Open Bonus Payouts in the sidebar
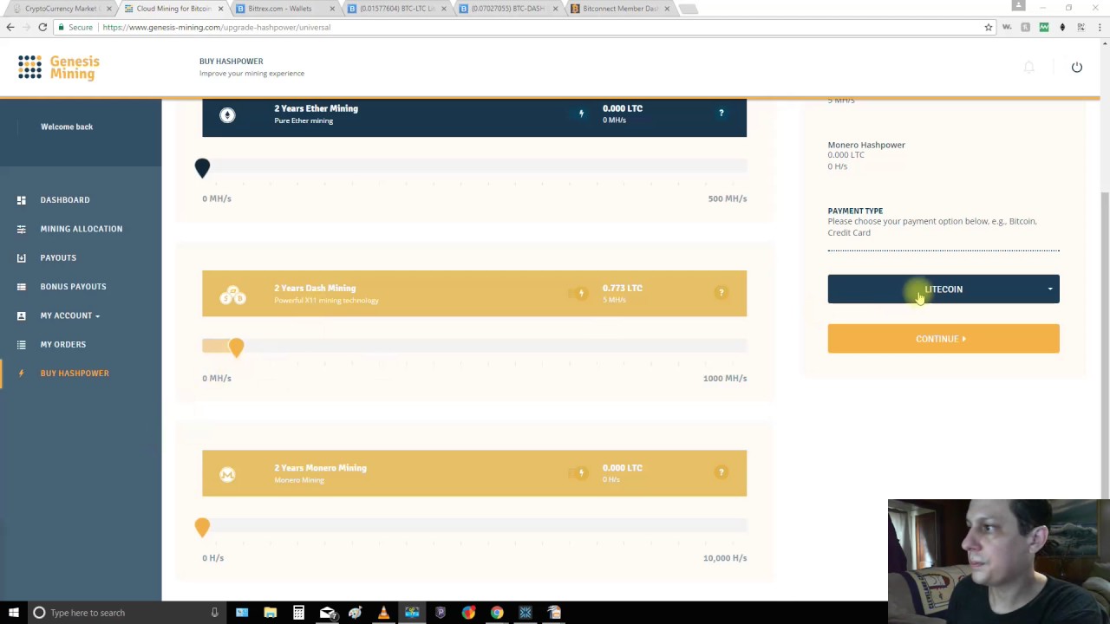 (73, 287)
